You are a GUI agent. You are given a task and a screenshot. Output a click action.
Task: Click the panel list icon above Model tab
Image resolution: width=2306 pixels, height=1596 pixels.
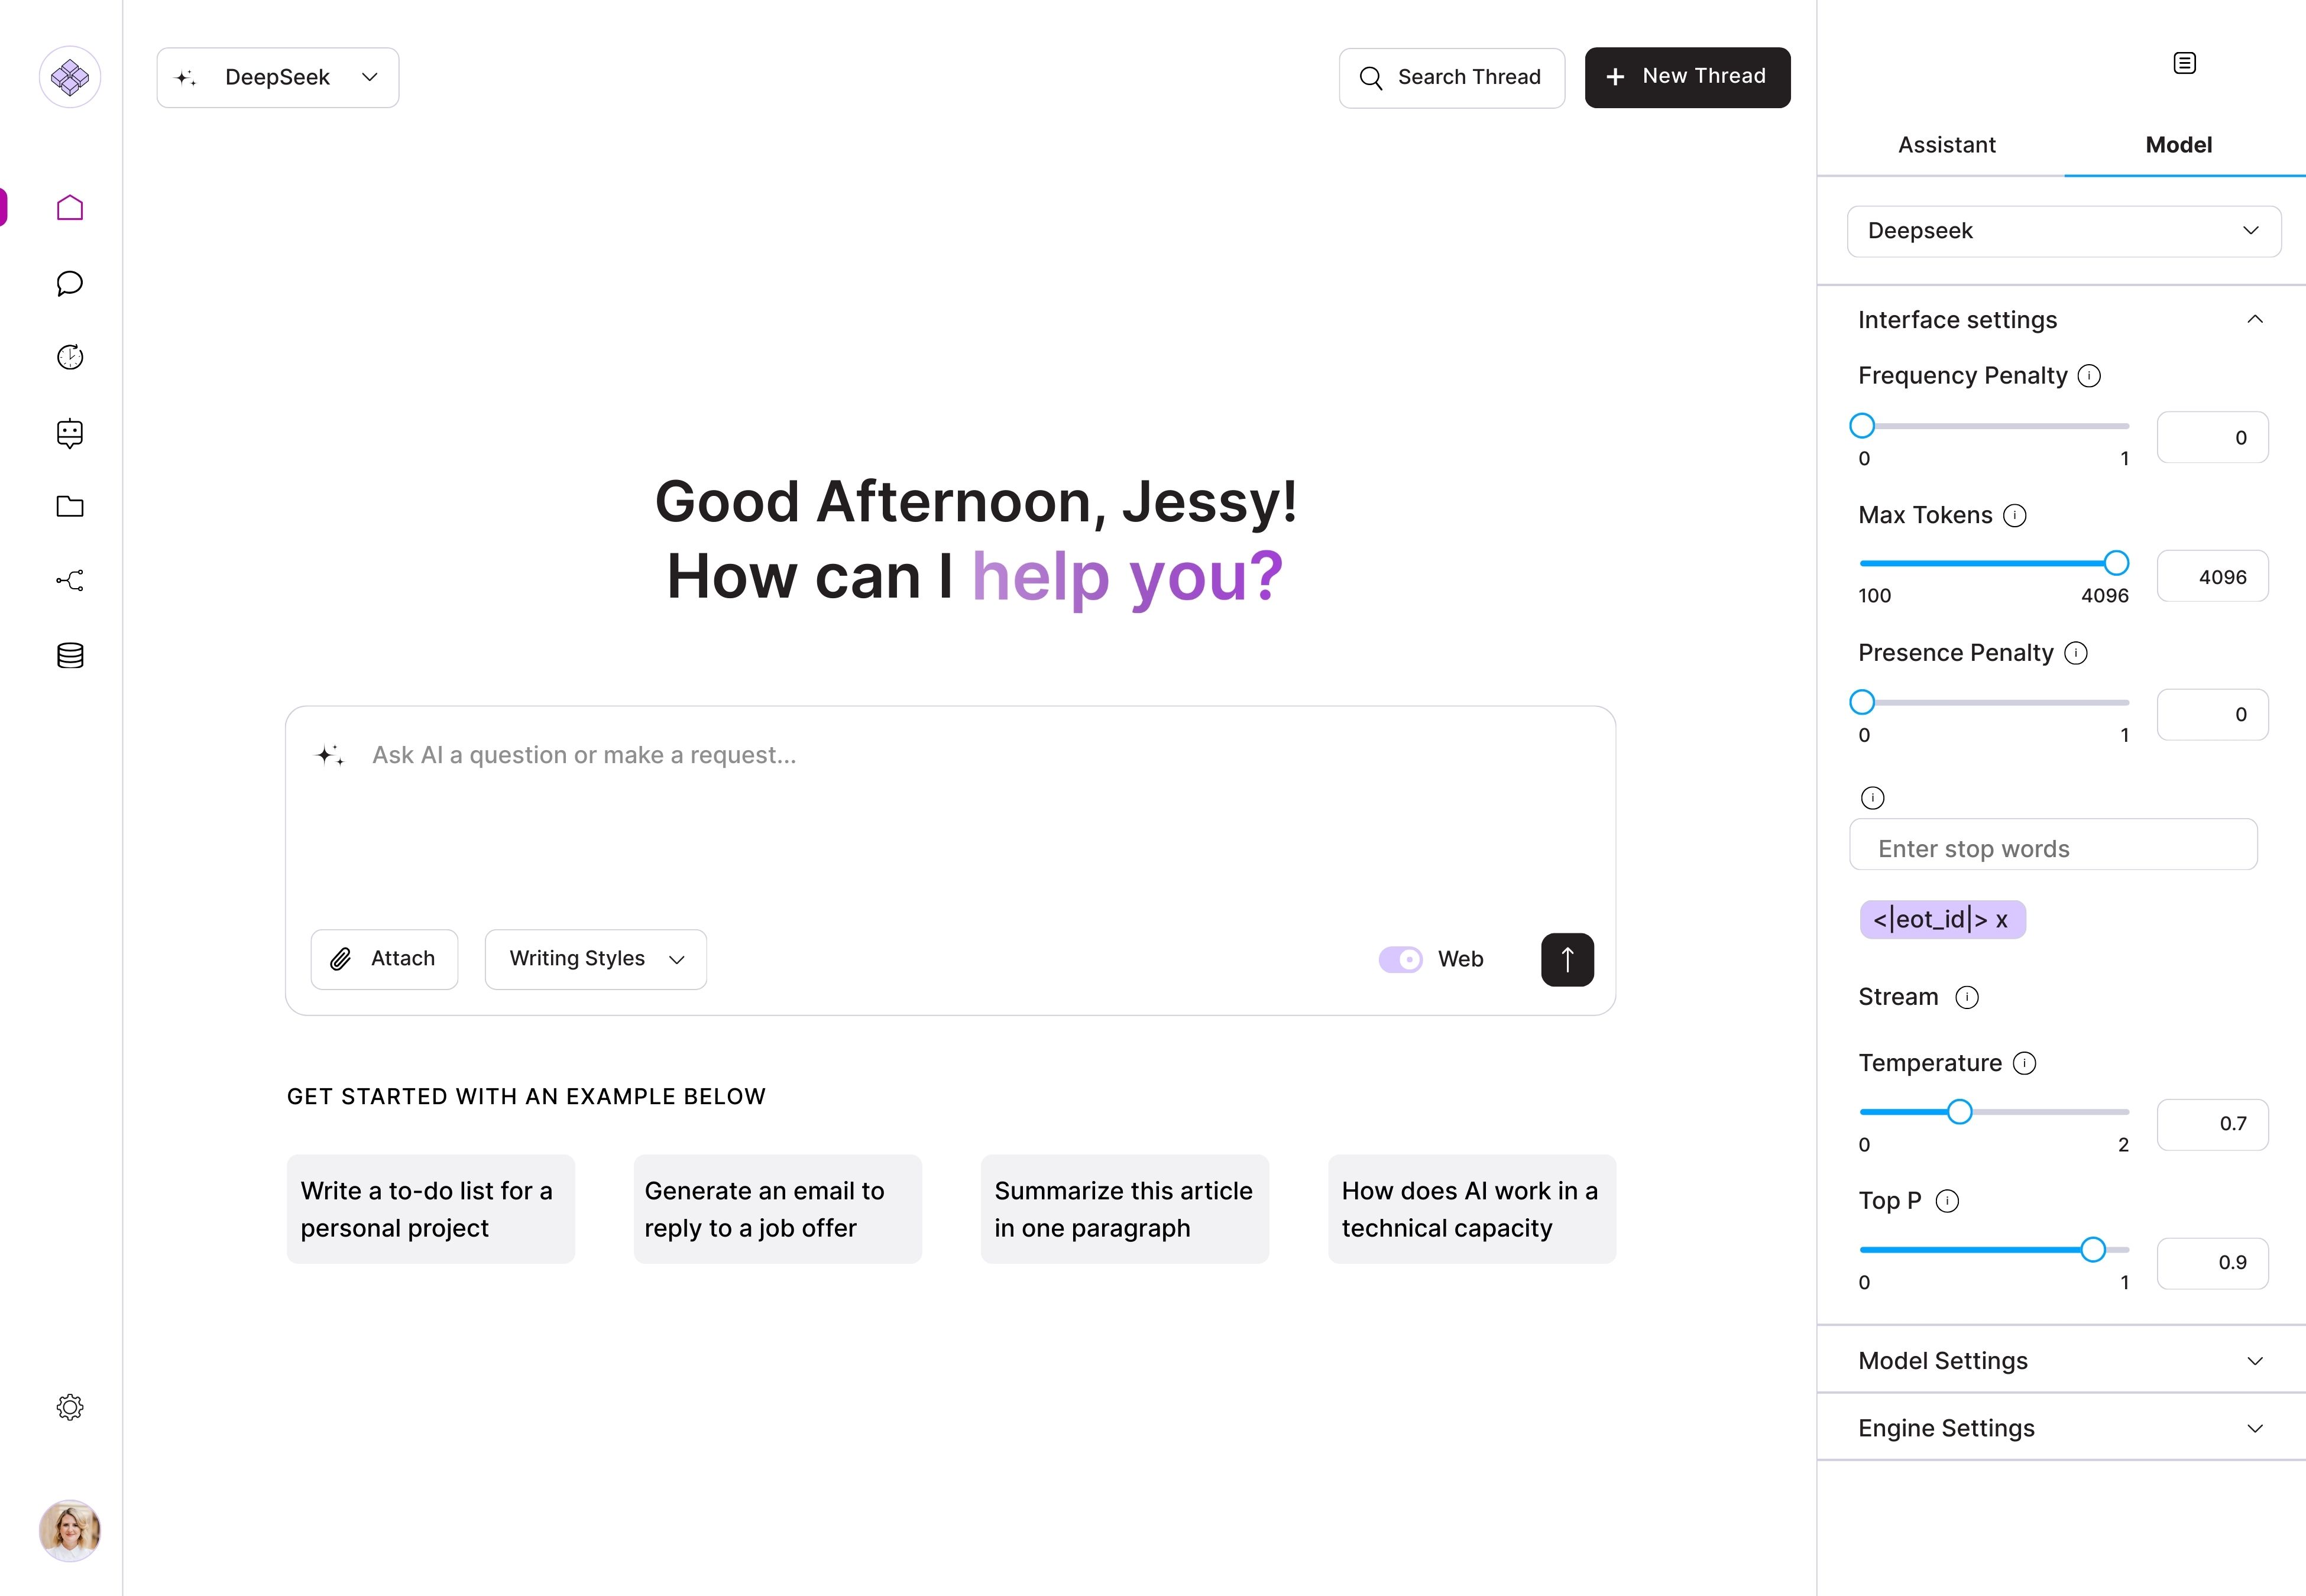[x=2185, y=62]
